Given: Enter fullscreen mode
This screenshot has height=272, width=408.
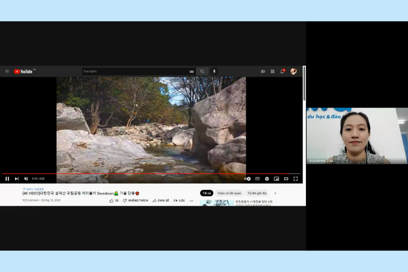Looking at the screenshot, I should coord(296,179).
